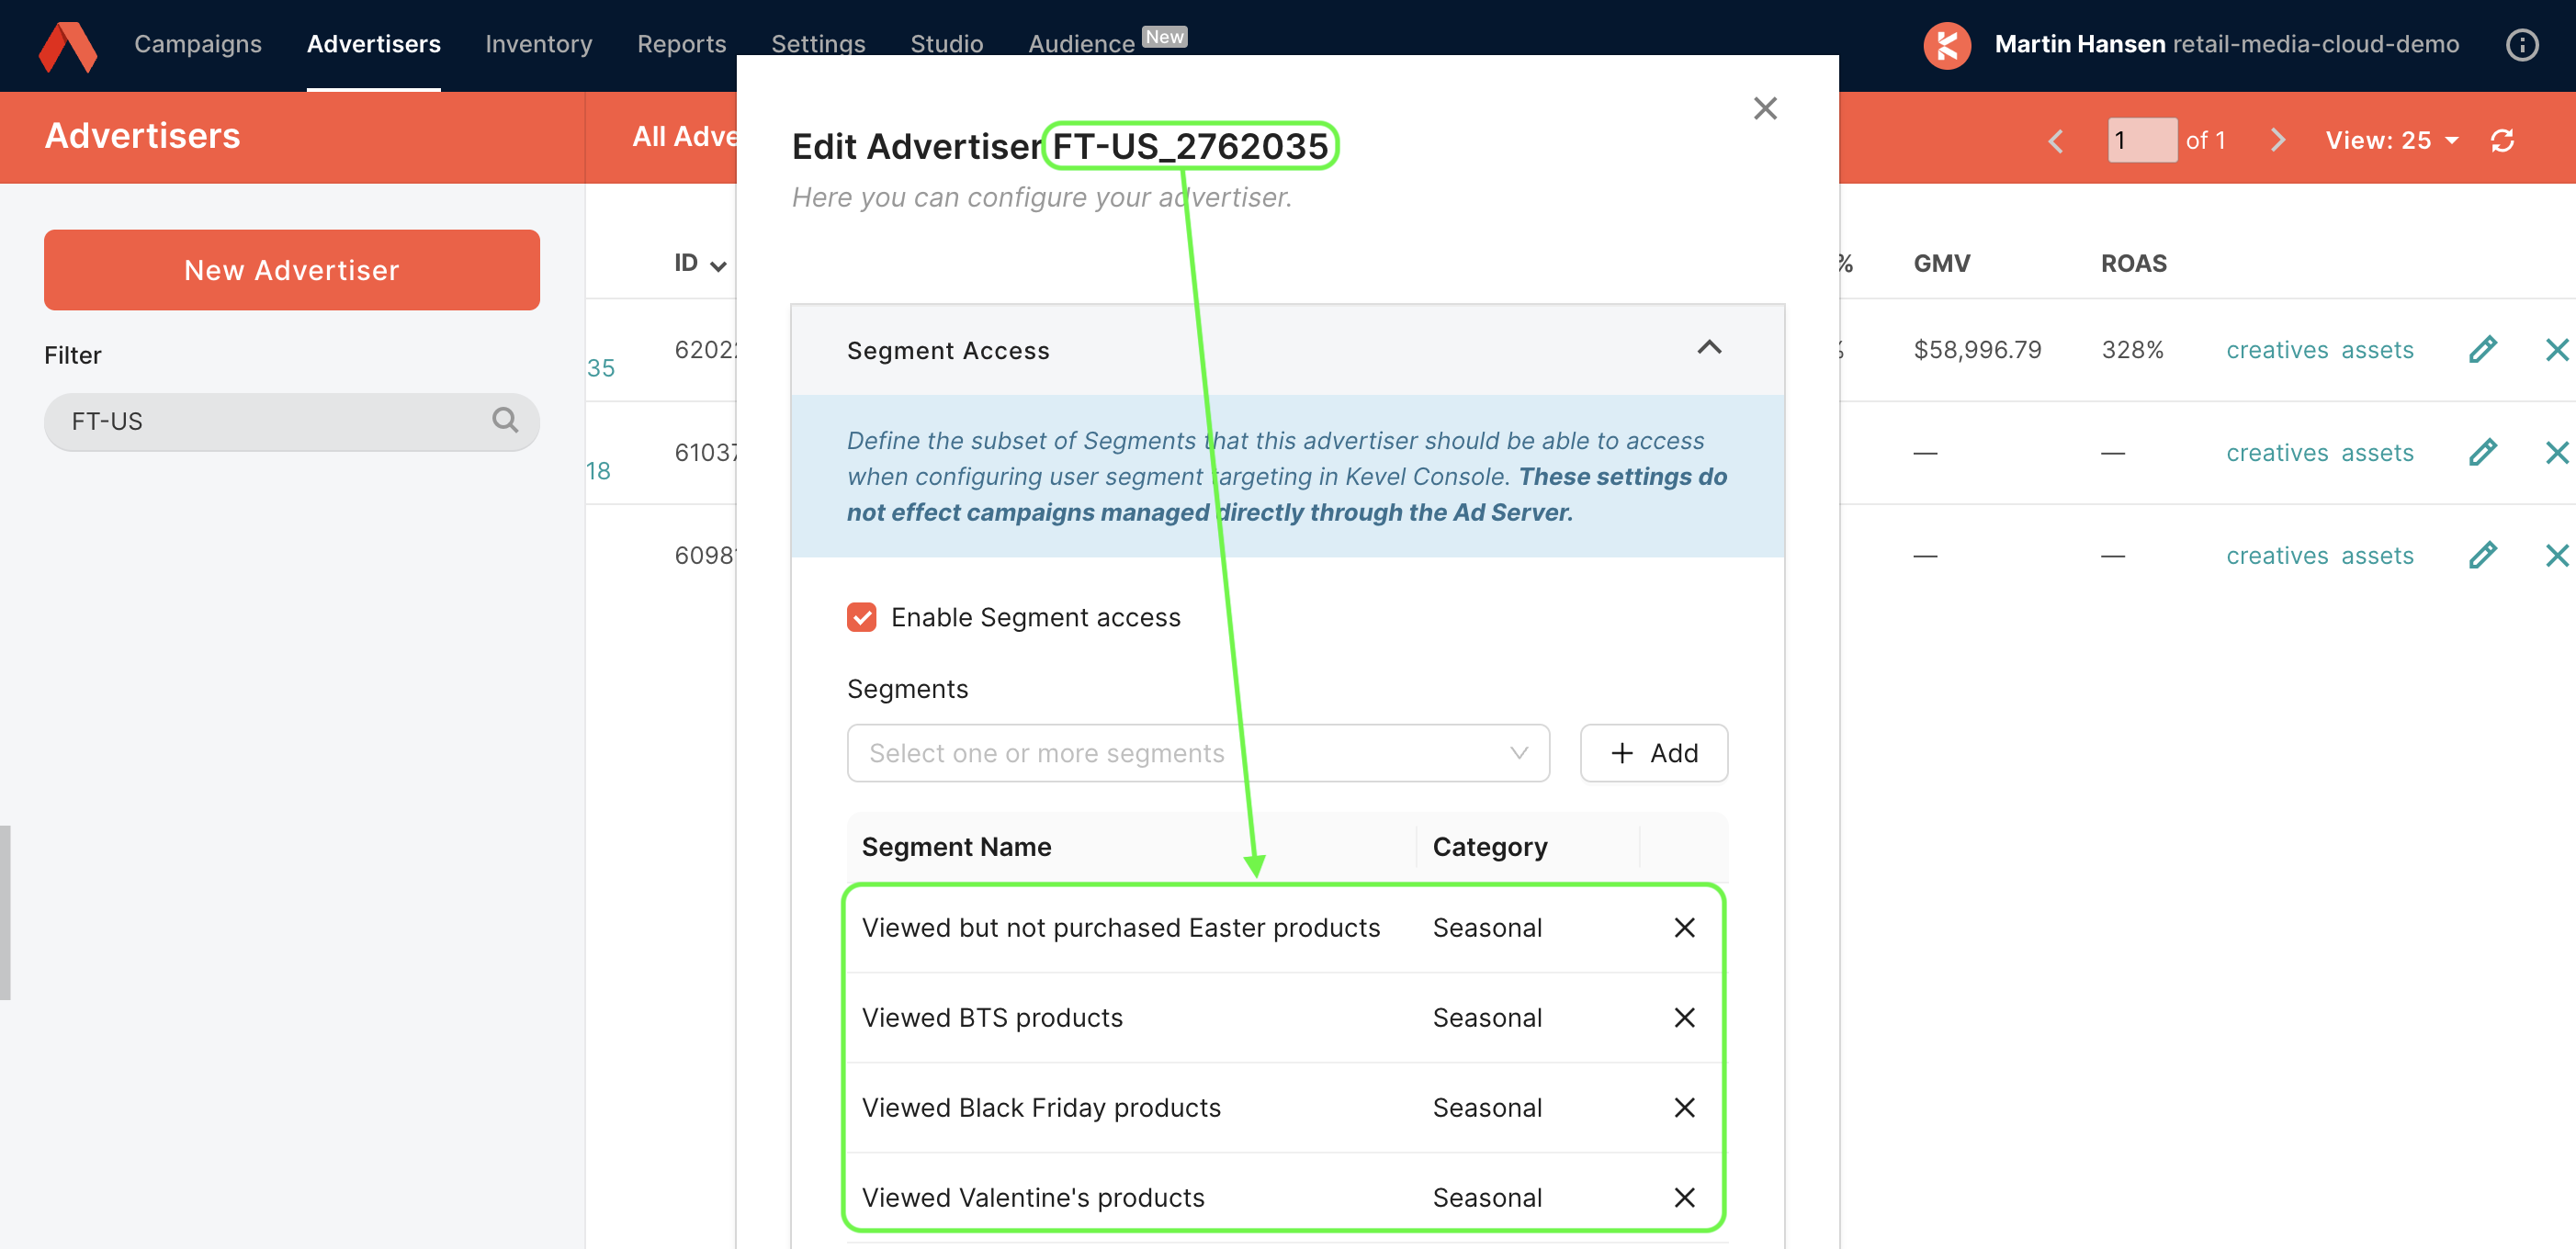Click the edit pencil for the $58,996.79 GMV row
The width and height of the screenshot is (2576, 1249).
2482,349
